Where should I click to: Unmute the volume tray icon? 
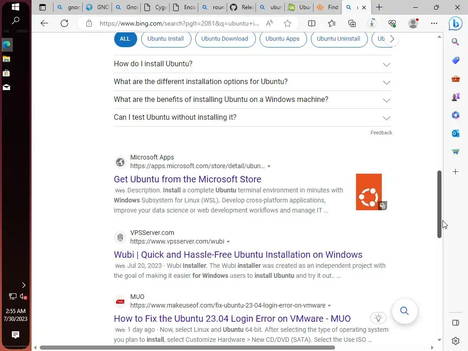(23, 296)
